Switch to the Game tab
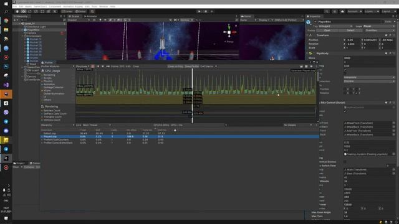The width and height of the screenshot is (399, 224). pos(246,16)
